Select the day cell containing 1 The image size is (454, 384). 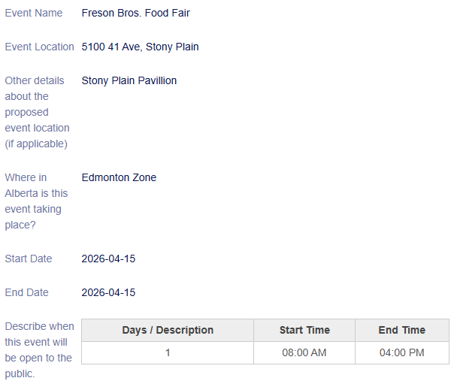pos(168,352)
